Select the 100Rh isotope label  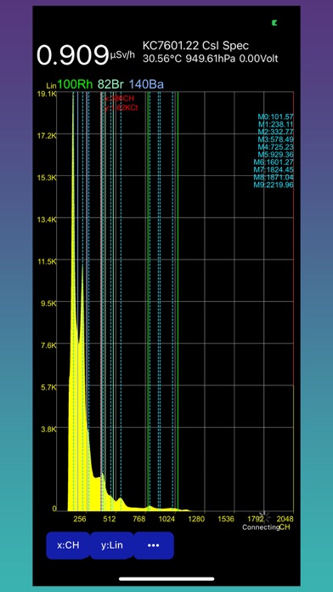(75, 84)
